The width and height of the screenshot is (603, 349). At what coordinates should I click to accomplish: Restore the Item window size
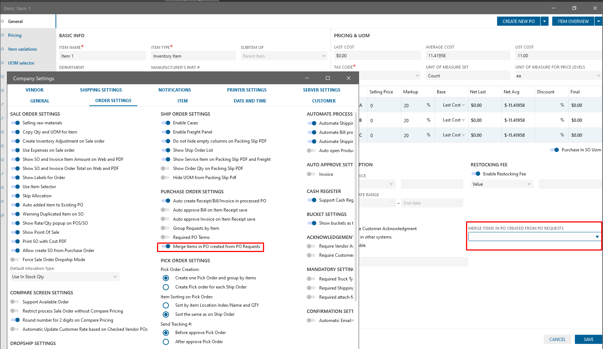point(574,8)
